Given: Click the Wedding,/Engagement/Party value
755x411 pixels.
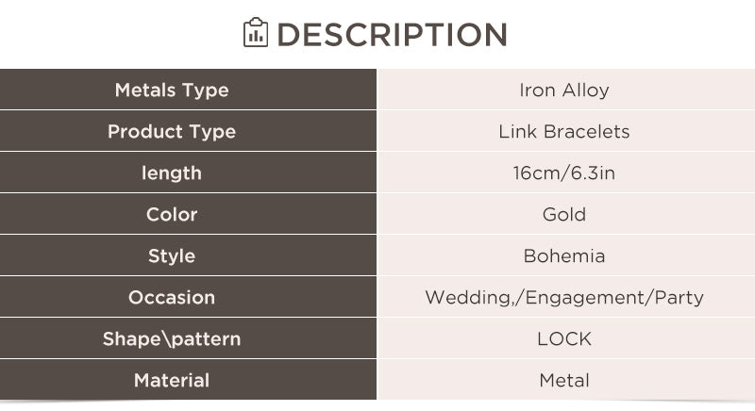Looking at the screenshot, I should tap(563, 298).
